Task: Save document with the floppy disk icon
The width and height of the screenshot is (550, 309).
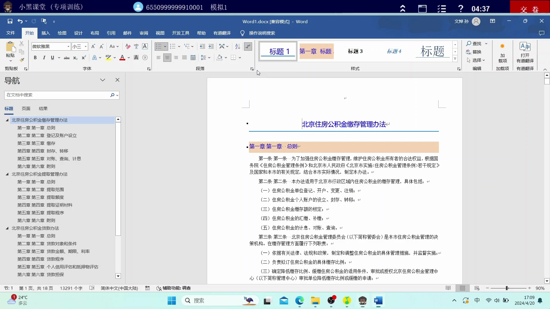Action: tap(10, 21)
